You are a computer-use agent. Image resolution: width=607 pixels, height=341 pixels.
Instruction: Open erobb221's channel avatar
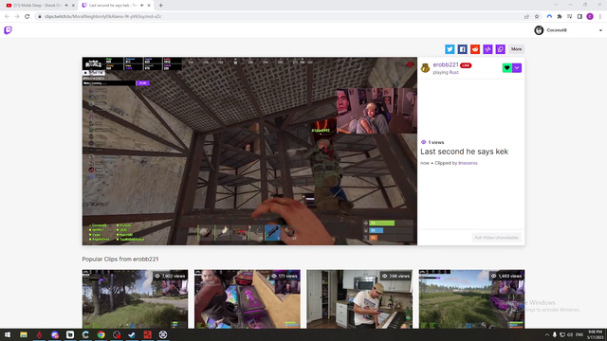click(x=426, y=68)
